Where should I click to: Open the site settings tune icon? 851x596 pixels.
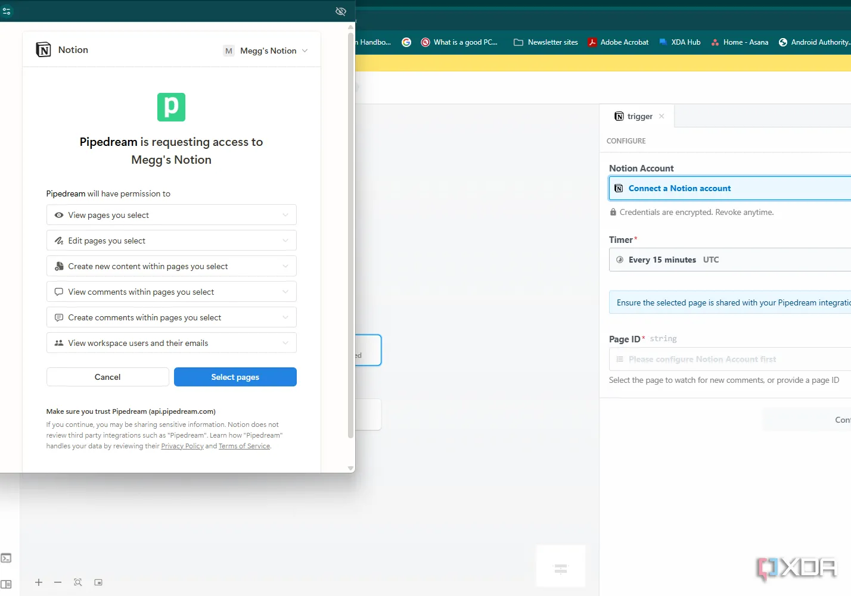[7, 11]
